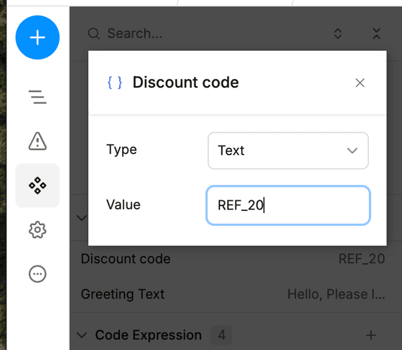Screen dimensions: 402x350
Task: Click the curly braces variable icon
Action: 114,83
